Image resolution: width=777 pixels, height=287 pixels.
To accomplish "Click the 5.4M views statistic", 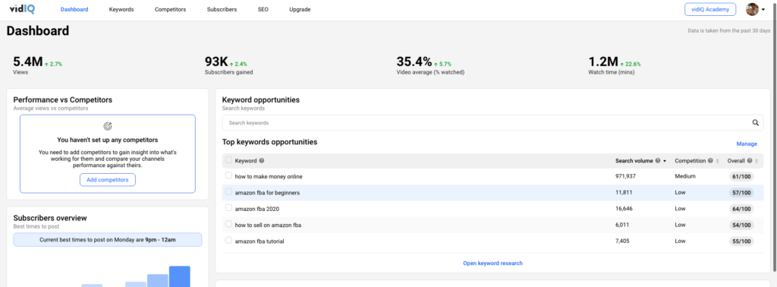I will (28, 62).
